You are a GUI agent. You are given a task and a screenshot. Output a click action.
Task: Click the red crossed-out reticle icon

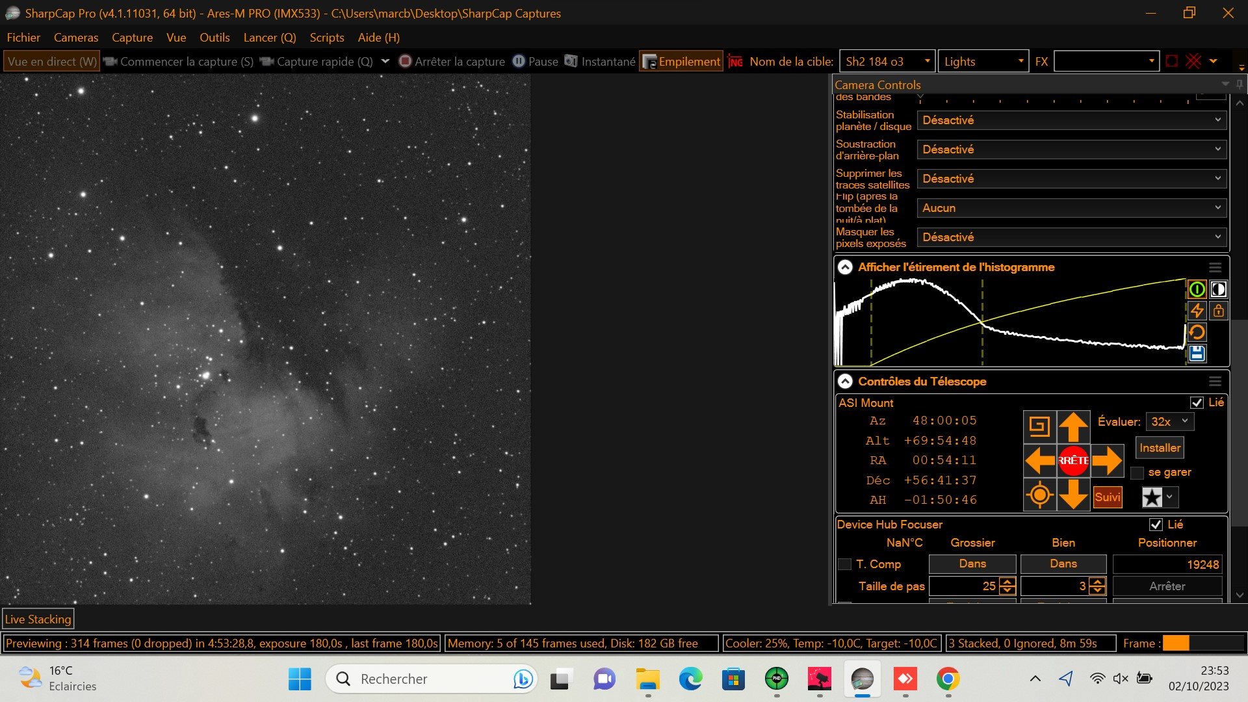pyautogui.click(x=1193, y=61)
